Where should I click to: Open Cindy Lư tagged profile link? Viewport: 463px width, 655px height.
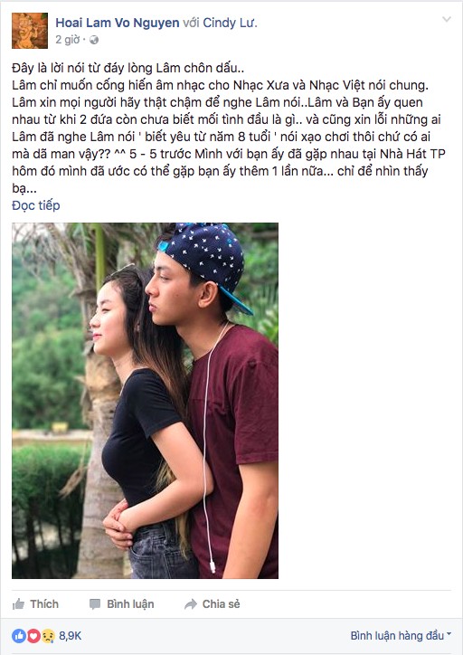(x=230, y=23)
